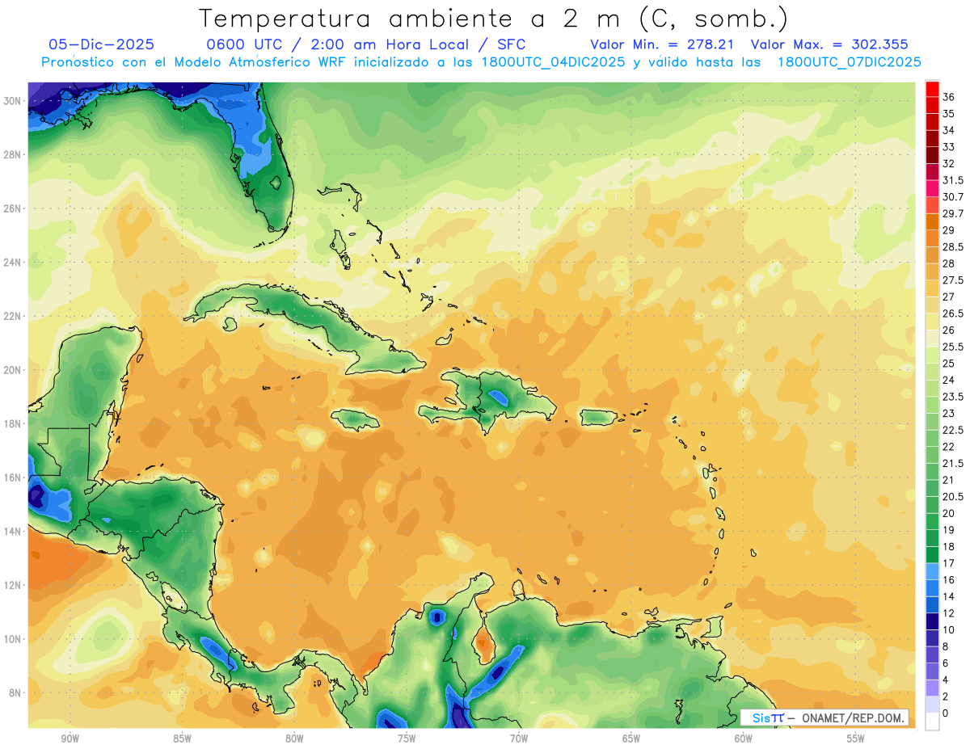Viewport: 970px width, 749px height.
Task: Click the latitude label '30N'
Action: [13, 100]
